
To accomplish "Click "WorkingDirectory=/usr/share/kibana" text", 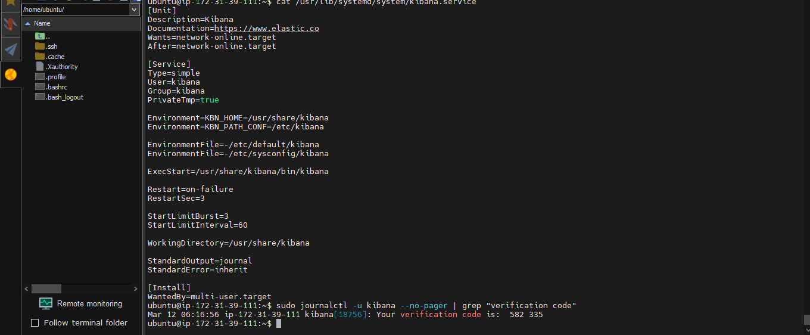I will [229, 243].
